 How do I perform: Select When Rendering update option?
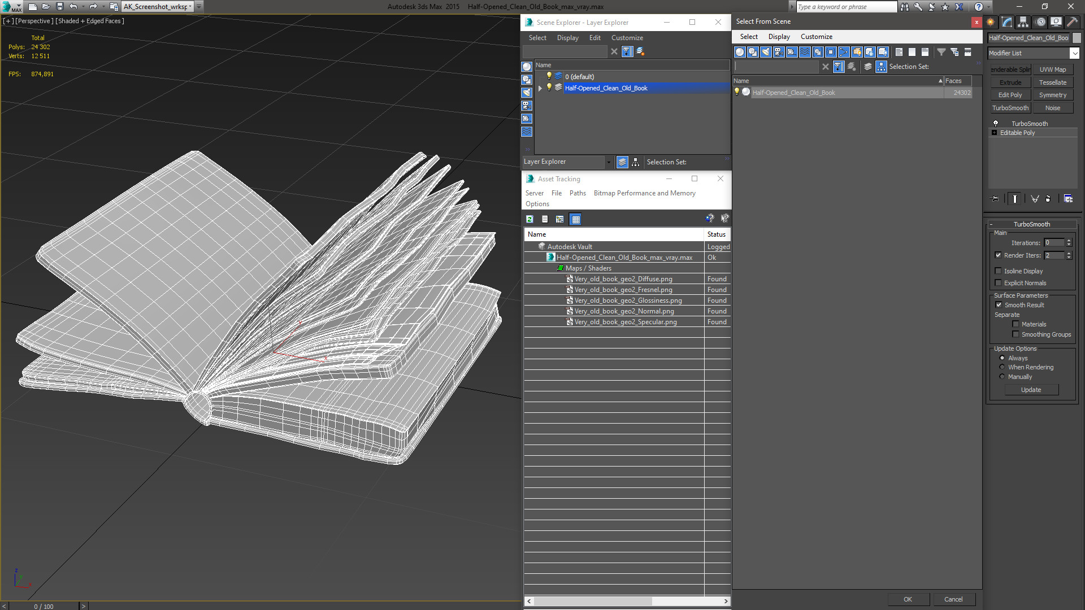tap(1002, 367)
